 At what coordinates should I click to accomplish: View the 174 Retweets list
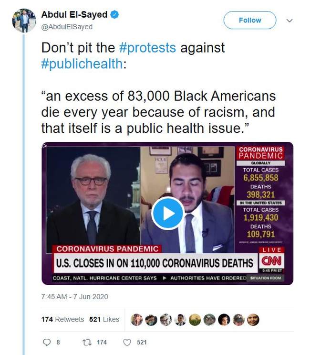point(62,319)
